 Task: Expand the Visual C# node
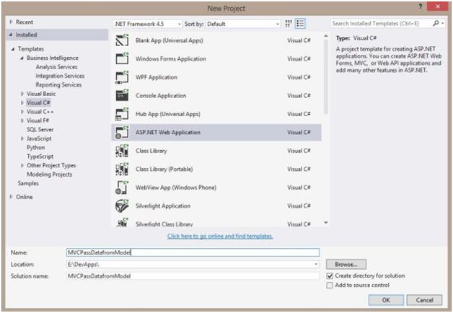pos(22,103)
